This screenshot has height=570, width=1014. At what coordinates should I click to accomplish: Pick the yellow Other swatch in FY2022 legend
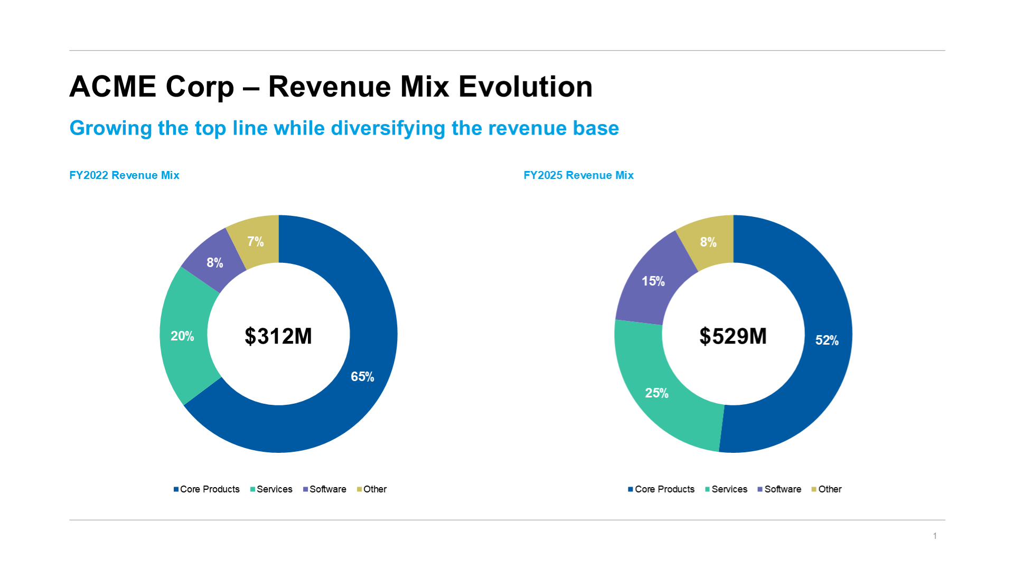click(359, 490)
